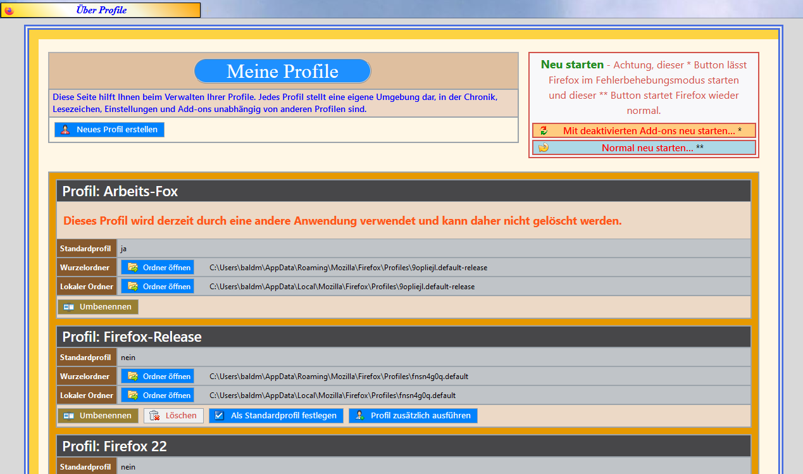This screenshot has width=803, height=474.
Task: Click the restart icon on the Normal neu starten button
Action: coord(544,148)
